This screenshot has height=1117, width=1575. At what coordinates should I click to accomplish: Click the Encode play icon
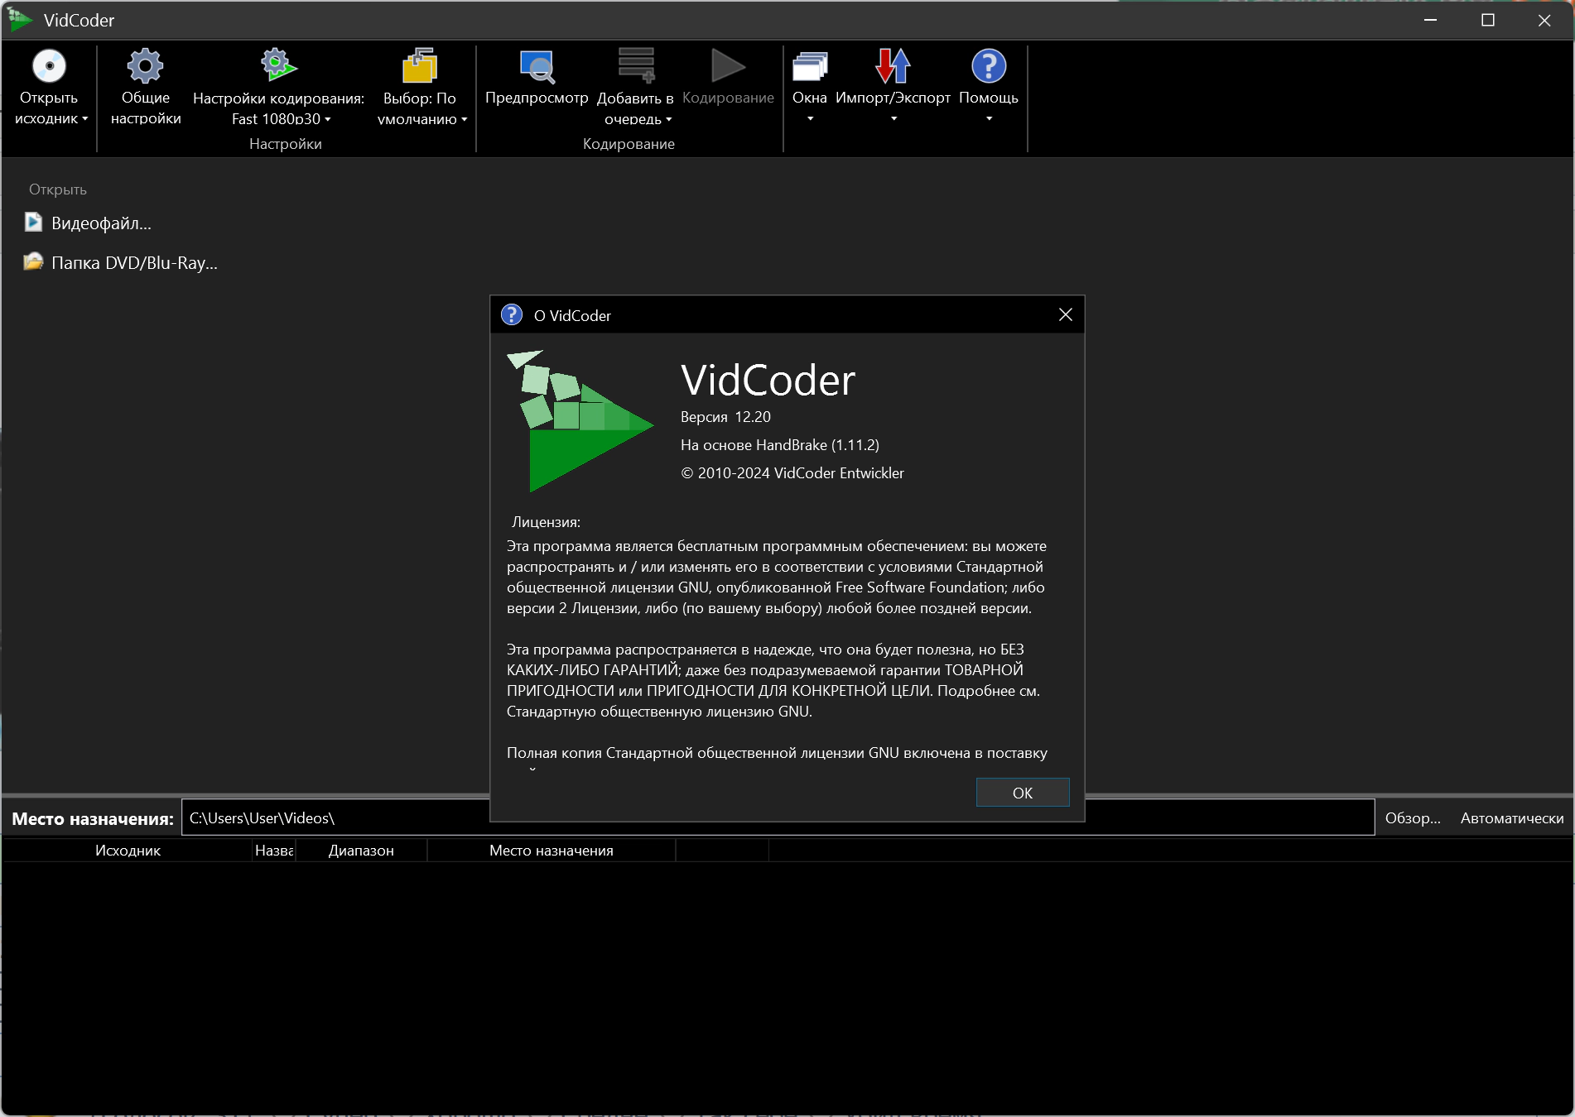pos(728,66)
